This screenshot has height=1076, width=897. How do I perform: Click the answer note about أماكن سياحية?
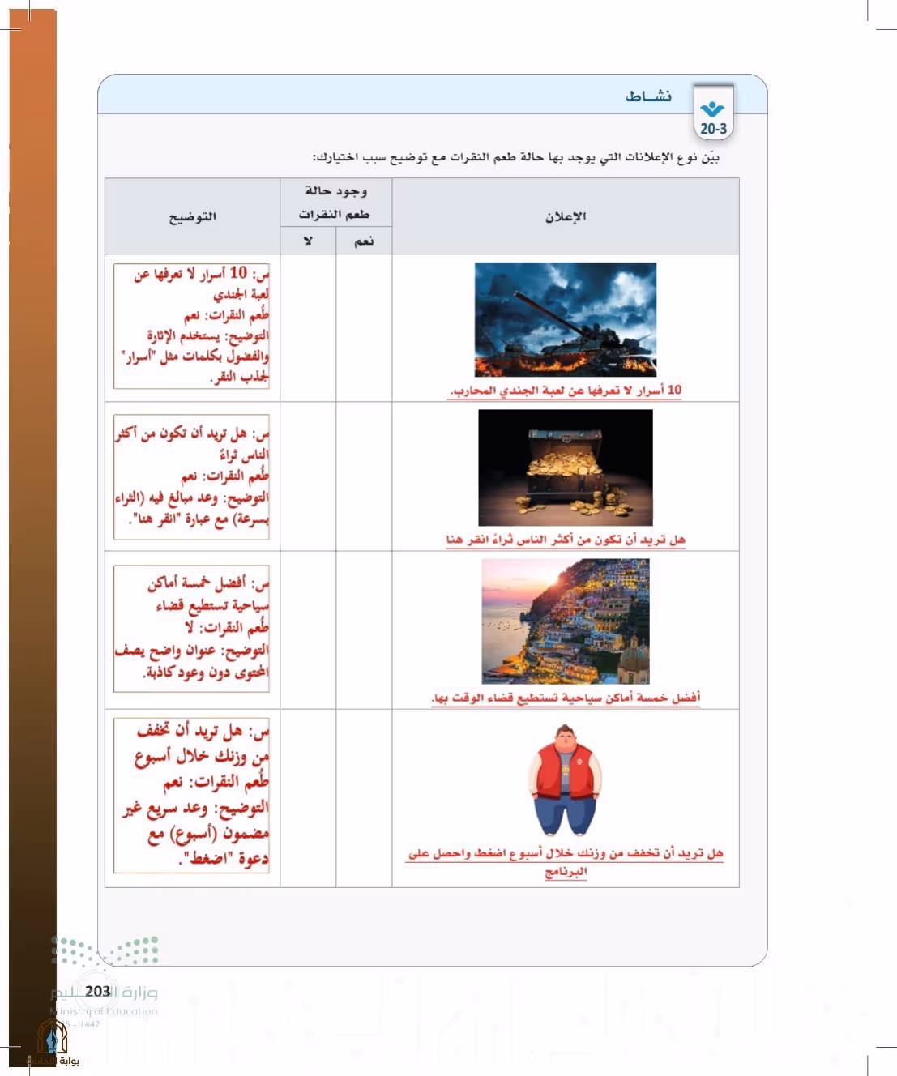pos(191,629)
